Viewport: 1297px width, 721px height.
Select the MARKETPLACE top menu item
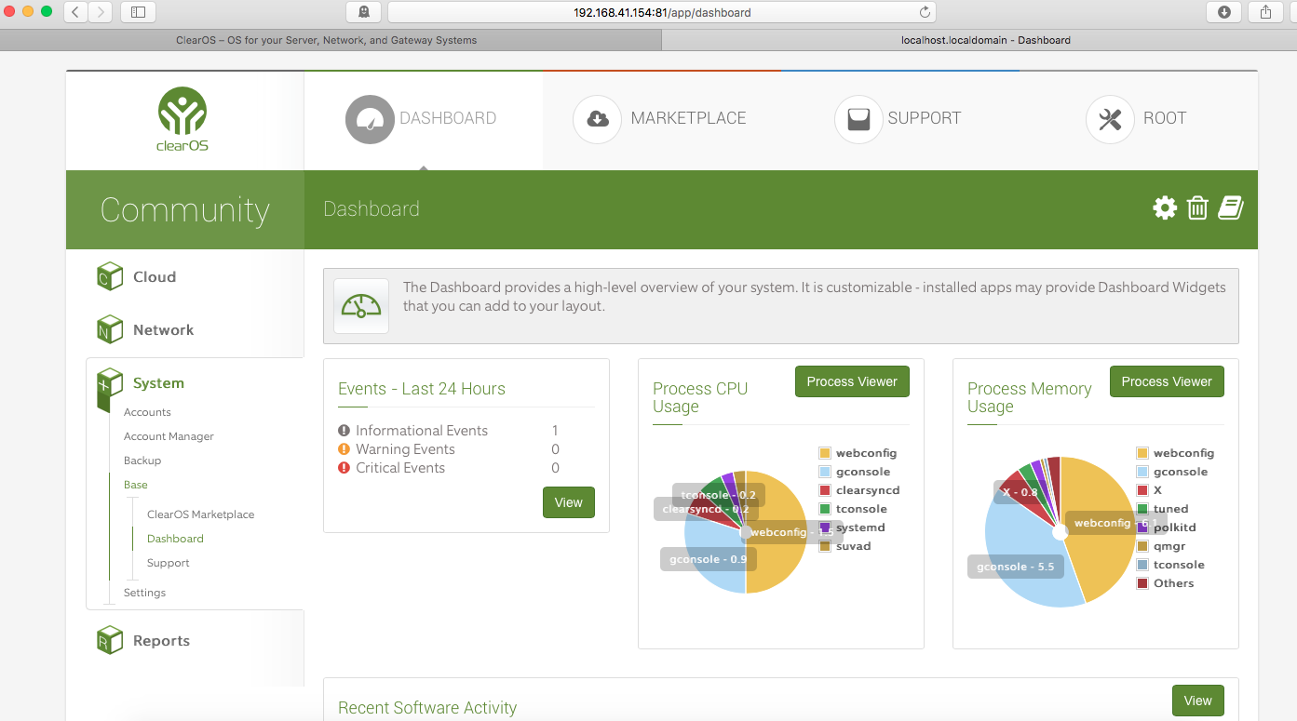point(689,118)
